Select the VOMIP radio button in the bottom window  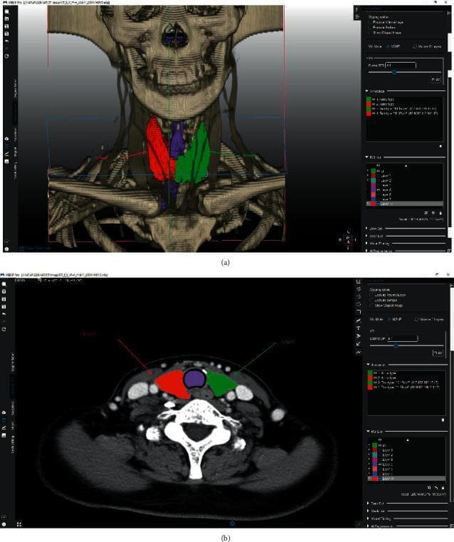pyautogui.click(x=389, y=319)
